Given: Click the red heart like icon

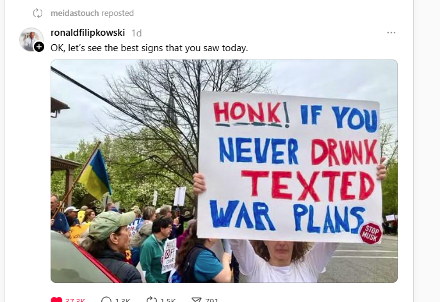Looking at the screenshot, I should click(x=56, y=299).
